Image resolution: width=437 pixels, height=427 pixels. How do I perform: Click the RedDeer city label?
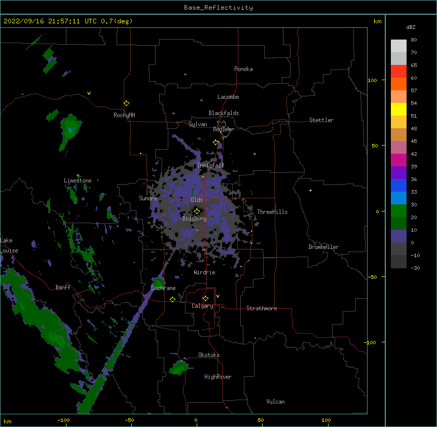[x=223, y=129]
